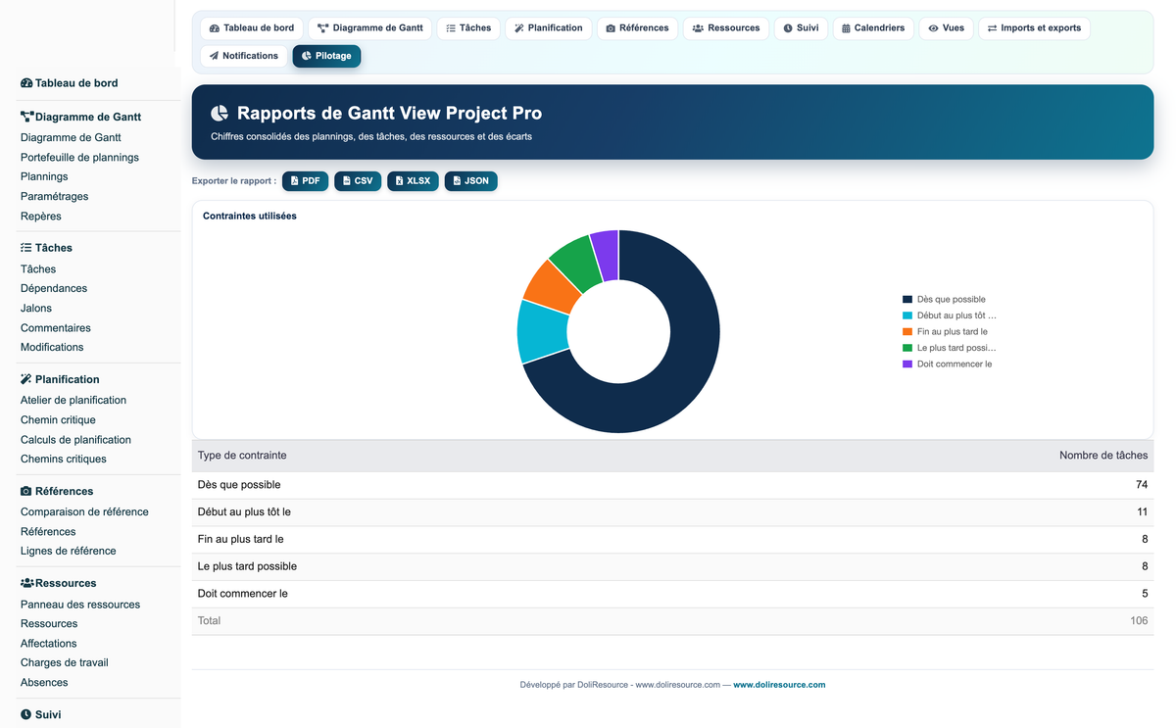Viewport: 1176px width, 728px height.
Task: Click the sidebar Suivi clock icon
Action: (26, 715)
